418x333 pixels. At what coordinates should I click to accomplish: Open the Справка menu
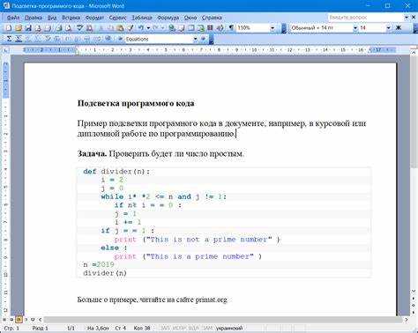point(212,18)
